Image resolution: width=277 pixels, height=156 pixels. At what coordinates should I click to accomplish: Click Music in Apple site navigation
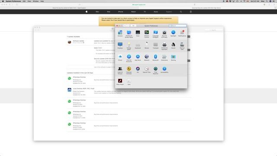coord(156,12)
